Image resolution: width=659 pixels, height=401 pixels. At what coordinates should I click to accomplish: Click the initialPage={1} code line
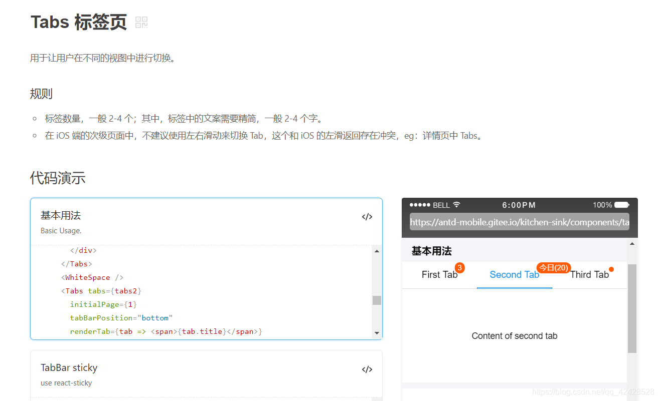tap(103, 304)
